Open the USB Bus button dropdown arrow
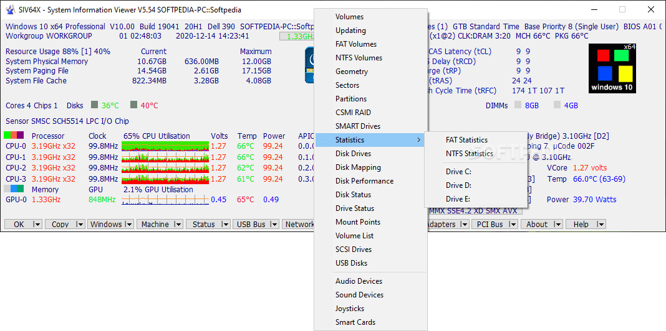 pyautogui.click(x=274, y=225)
